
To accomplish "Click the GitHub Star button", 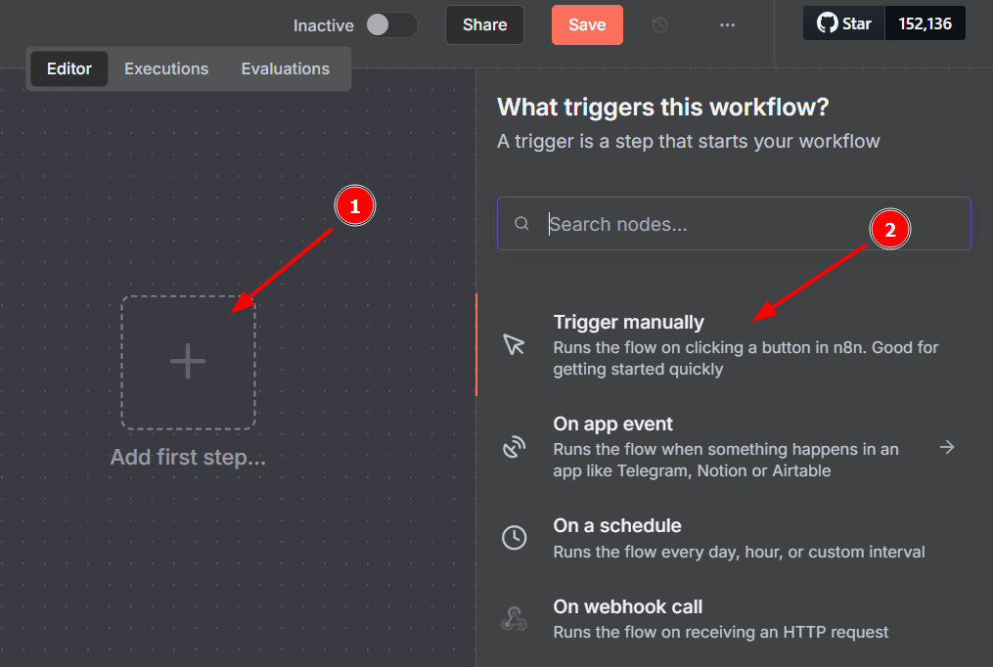I will coord(843,23).
